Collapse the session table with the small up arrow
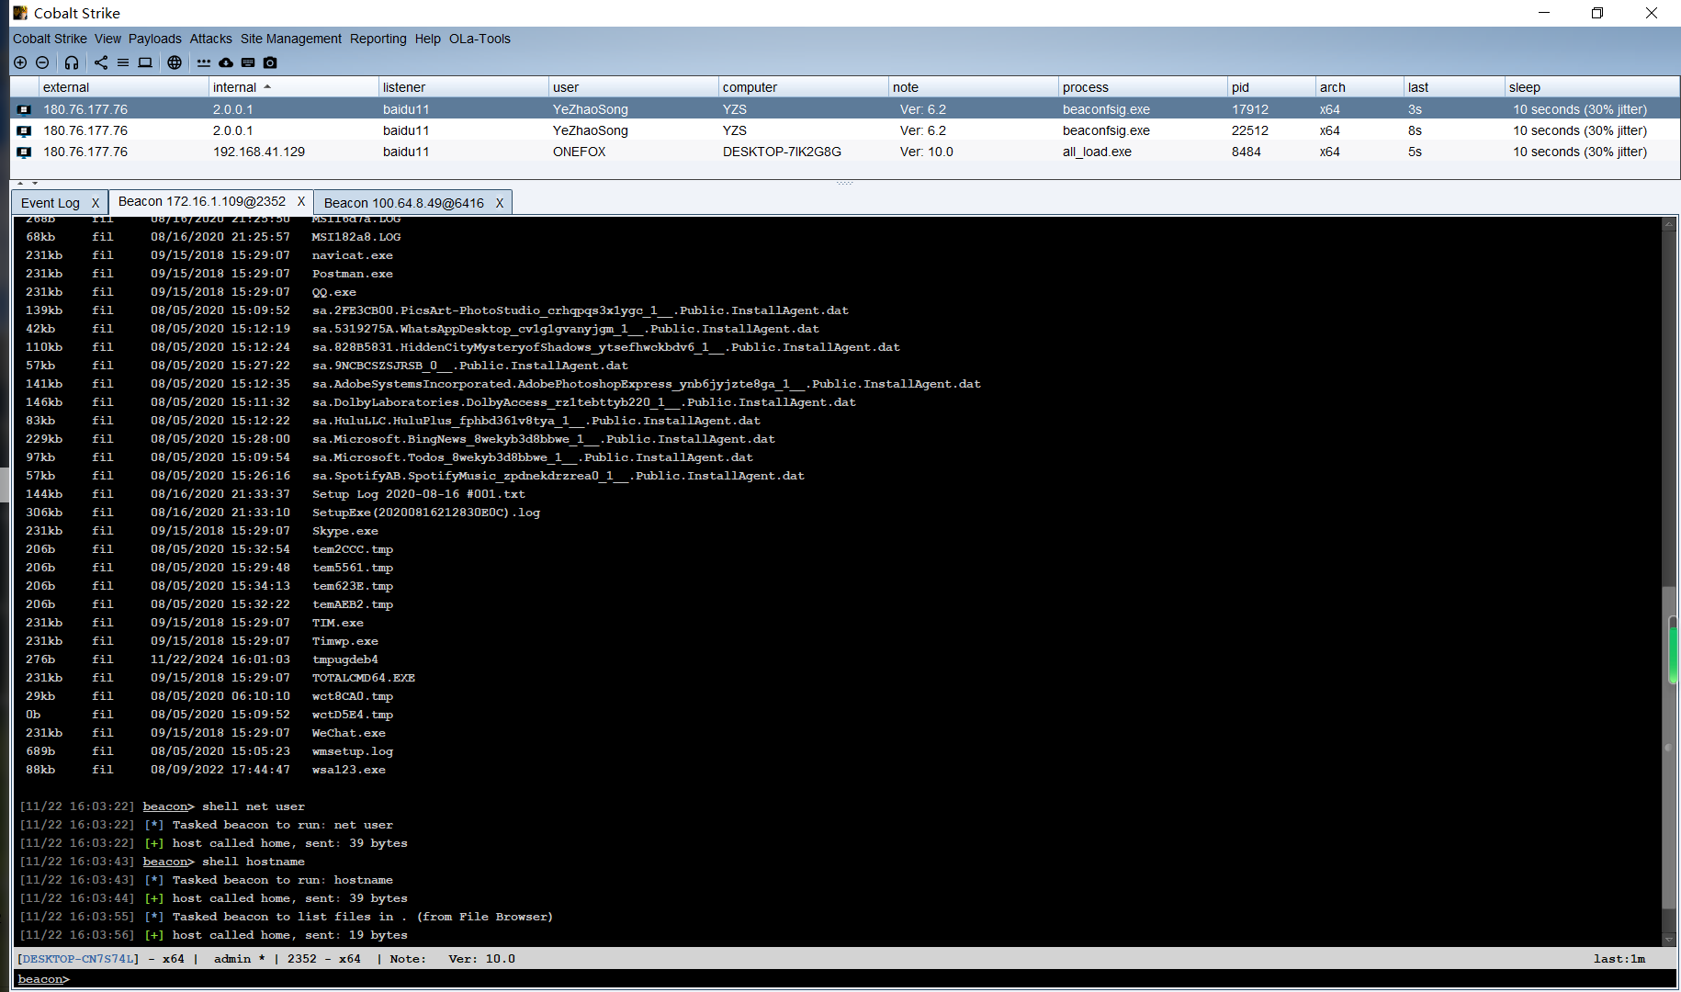 (x=20, y=184)
